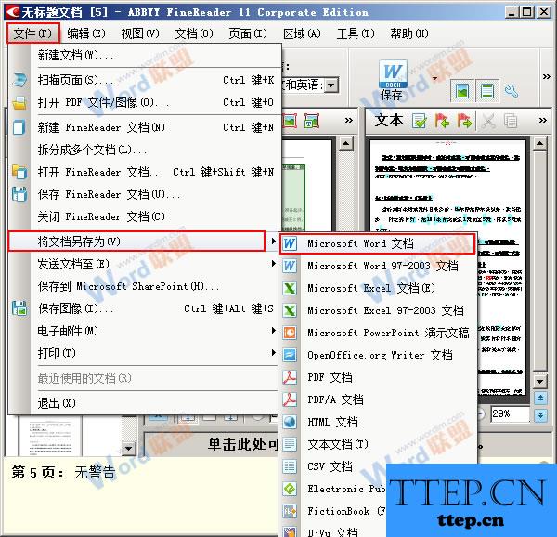Viewport: 557px width, 537px height.
Task: Expand 文本 pane toolbar overflow chevron
Action: click(542, 121)
